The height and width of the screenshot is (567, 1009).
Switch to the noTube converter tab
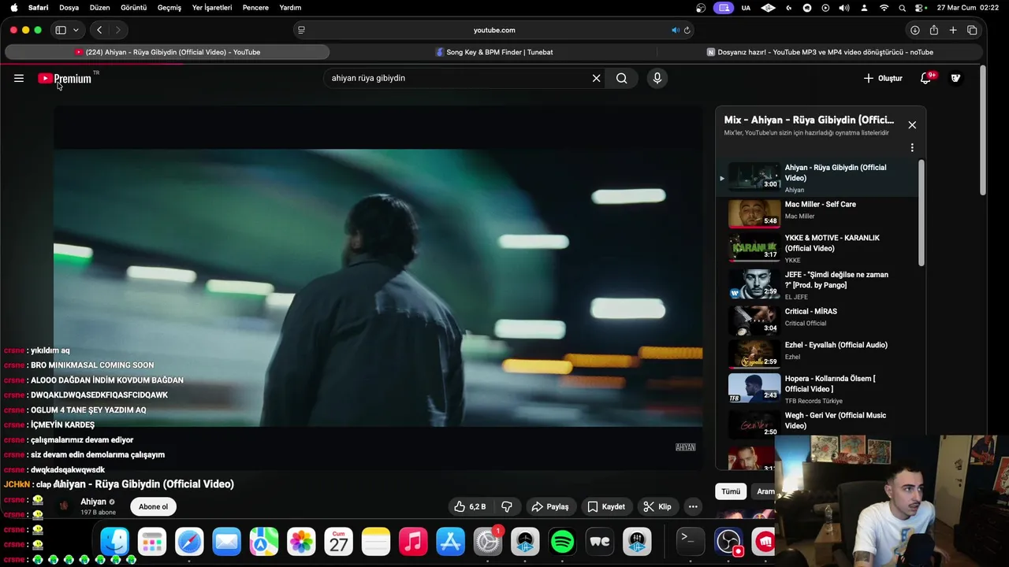tap(820, 52)
